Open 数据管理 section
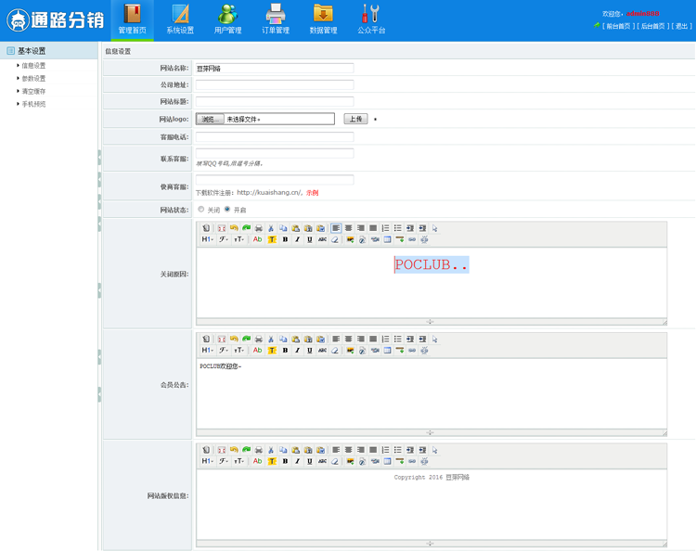 (x=323, y=19)
